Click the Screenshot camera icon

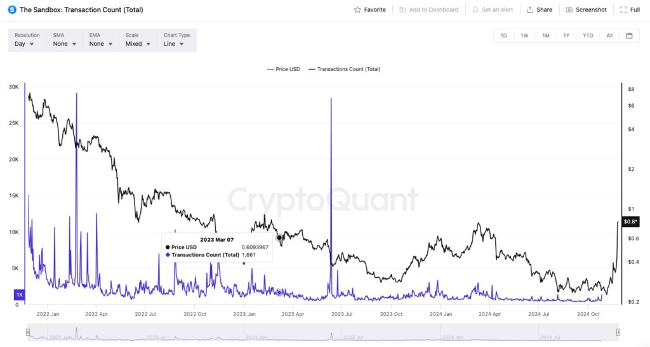(569, 10)
